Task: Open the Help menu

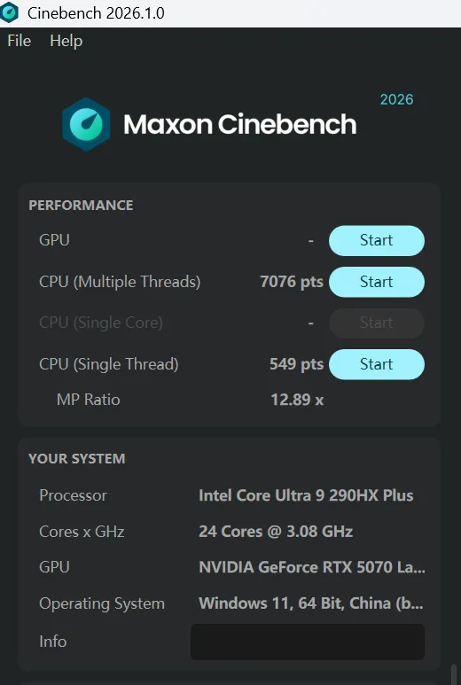Action: (66, 41)
